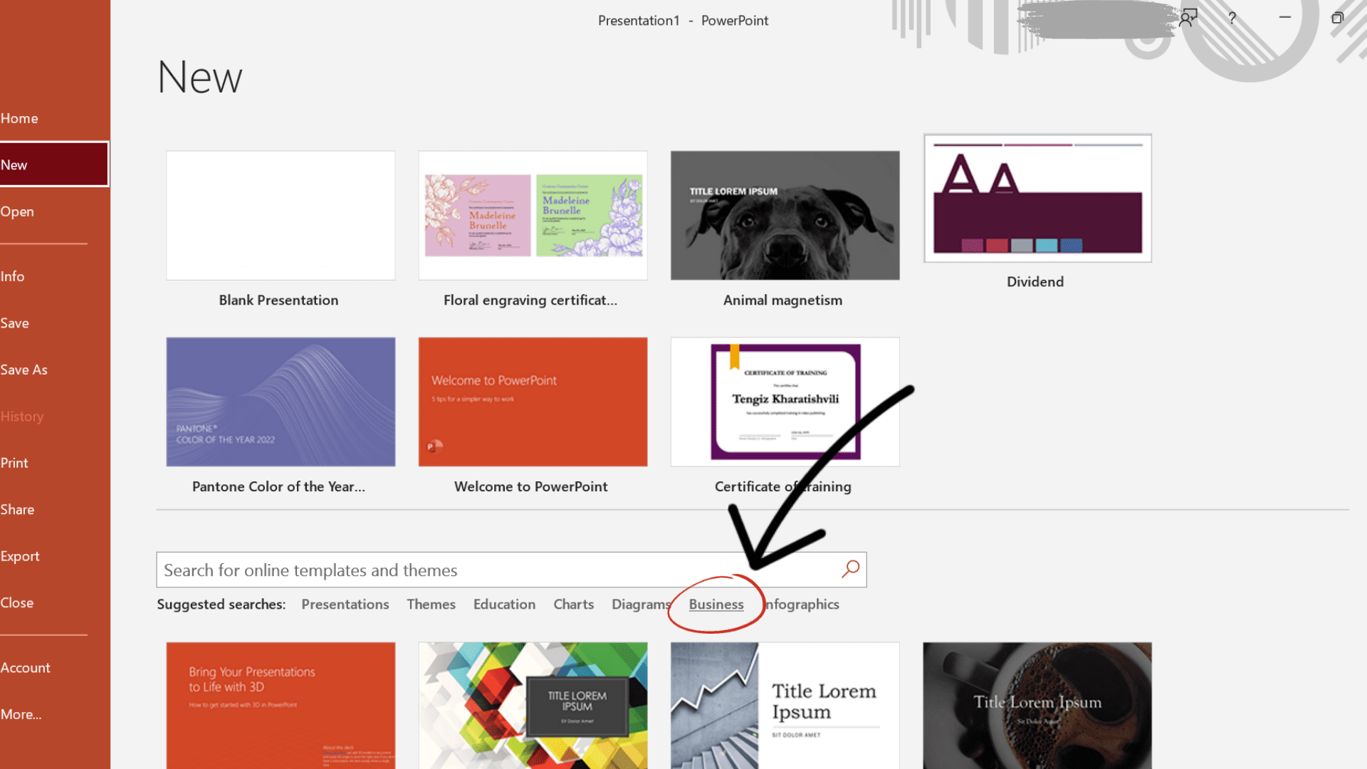Click the Dividend label text
This screenshot has height=769, width=1367.
[1035, 281]
